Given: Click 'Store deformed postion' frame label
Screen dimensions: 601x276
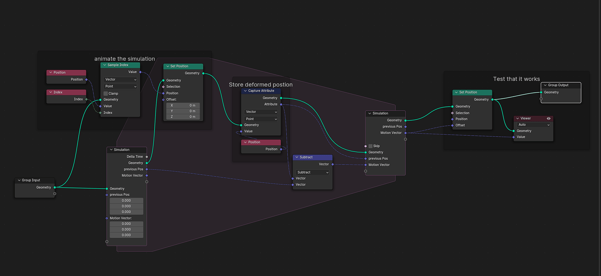Looking at the screenshot, I should 261,84.
